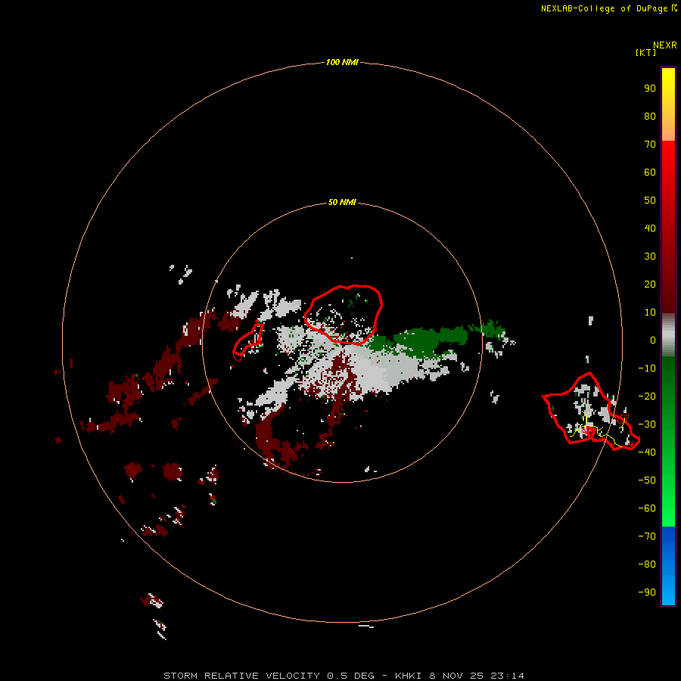This screenshot has width=681, height=681.
Task: Click the -80 value on velocity scale
Action: pos(647,564)
